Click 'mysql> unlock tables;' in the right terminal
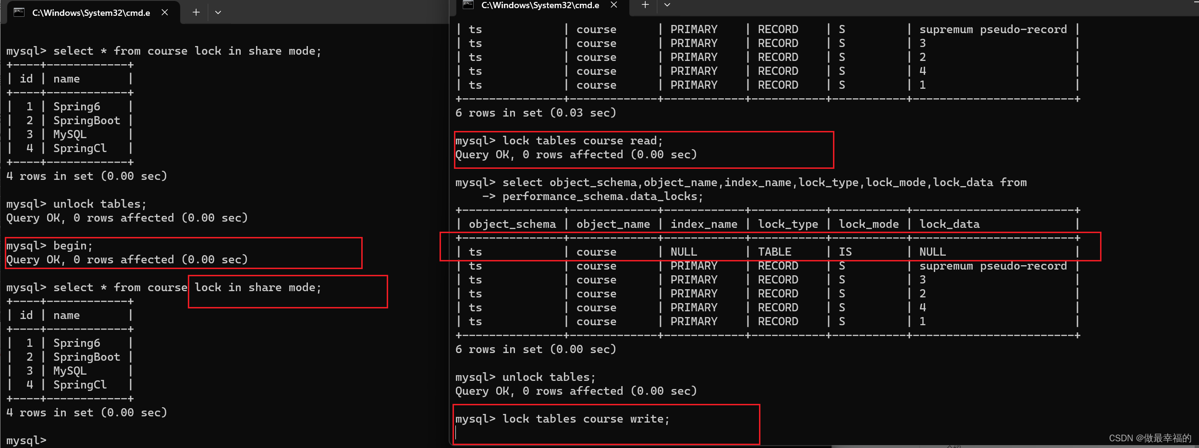Image resolution: width=1199 pixels, height=448 pixels. (x=526, y=377)
